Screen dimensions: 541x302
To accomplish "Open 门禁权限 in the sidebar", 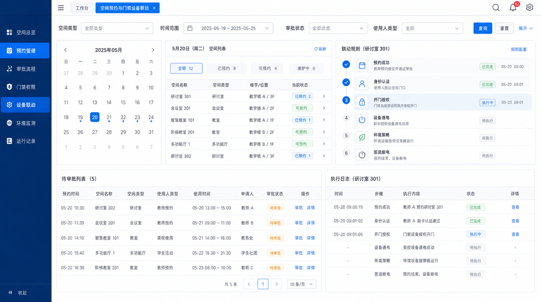I will 25,87.
